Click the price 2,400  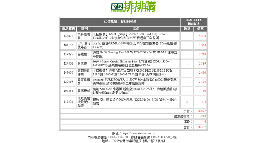click(202, 72)
